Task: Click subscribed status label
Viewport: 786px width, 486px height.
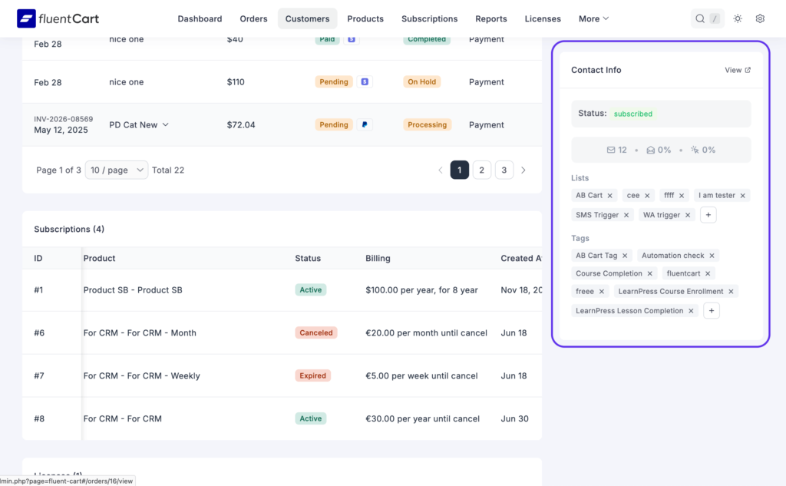Action: click(x=632, y=114)
